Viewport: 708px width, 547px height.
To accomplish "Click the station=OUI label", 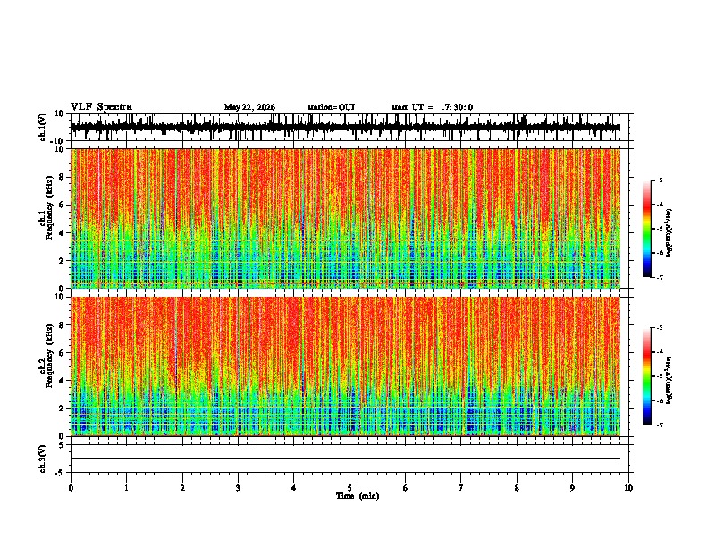I will pos(331,107).
